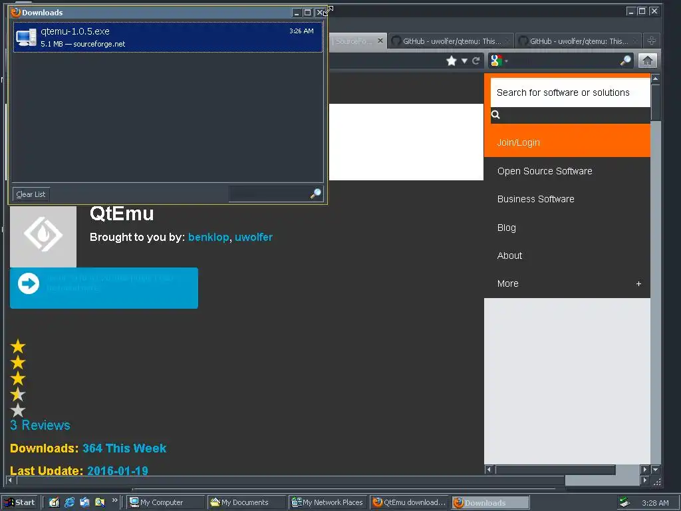Click the QtEmu project logo thumbnail
The height and width of the screenshot is (511, 681).
point(43,236)
